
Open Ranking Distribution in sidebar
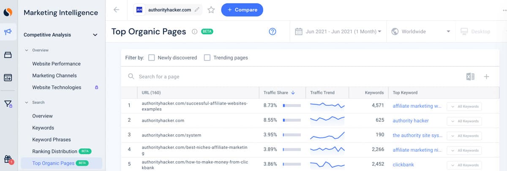pyautogui.click(x=55, y=151)
